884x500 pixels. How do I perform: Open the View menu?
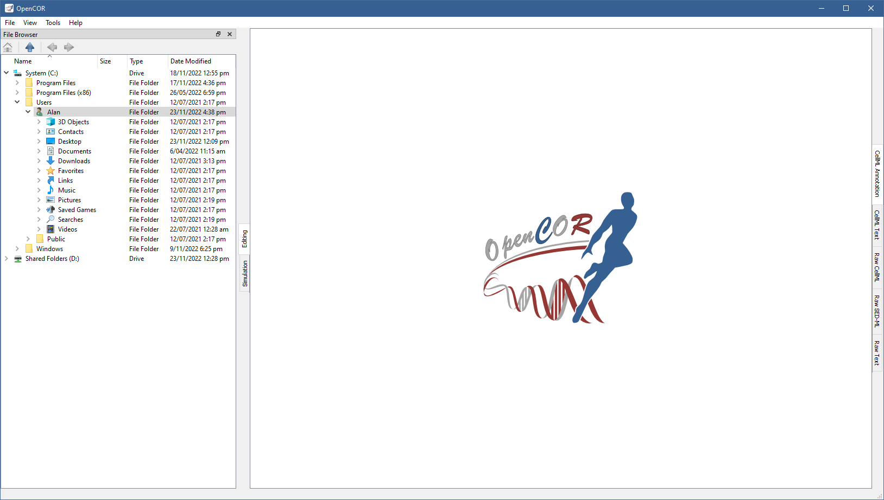(30, 23)
